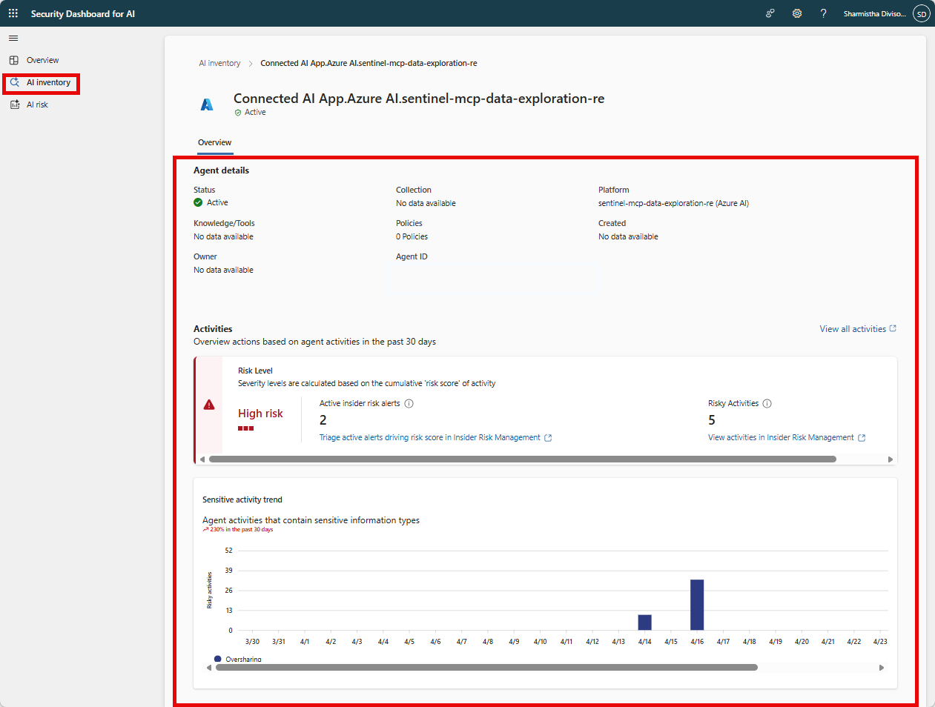Click the trend chart horizontal scrollbar
The height and width of the screenshot is (707, 935).
point(486,668)
